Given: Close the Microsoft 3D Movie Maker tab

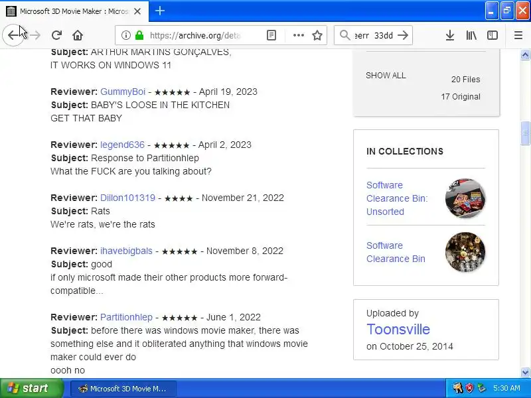Looking at the screenshot, I should click(x=137, y=11).
